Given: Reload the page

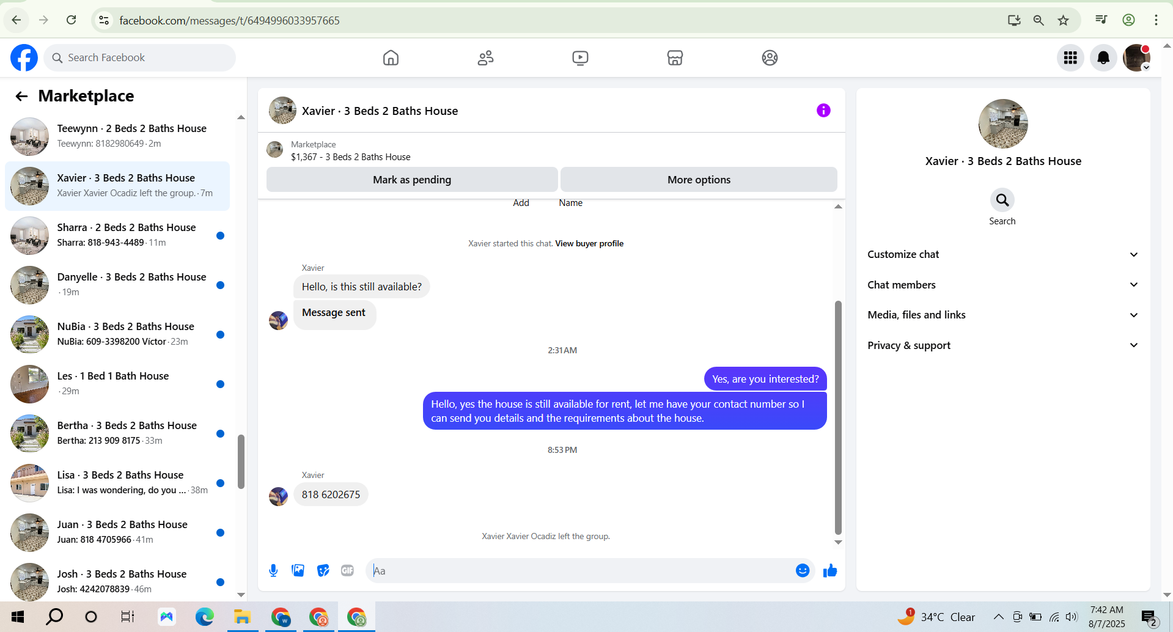Looking at the screenshot, I should (72, 20).
